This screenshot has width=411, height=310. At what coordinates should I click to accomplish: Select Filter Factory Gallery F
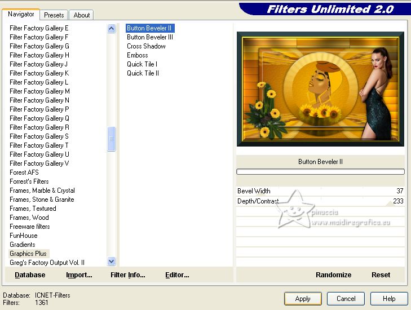pos(39,37)
